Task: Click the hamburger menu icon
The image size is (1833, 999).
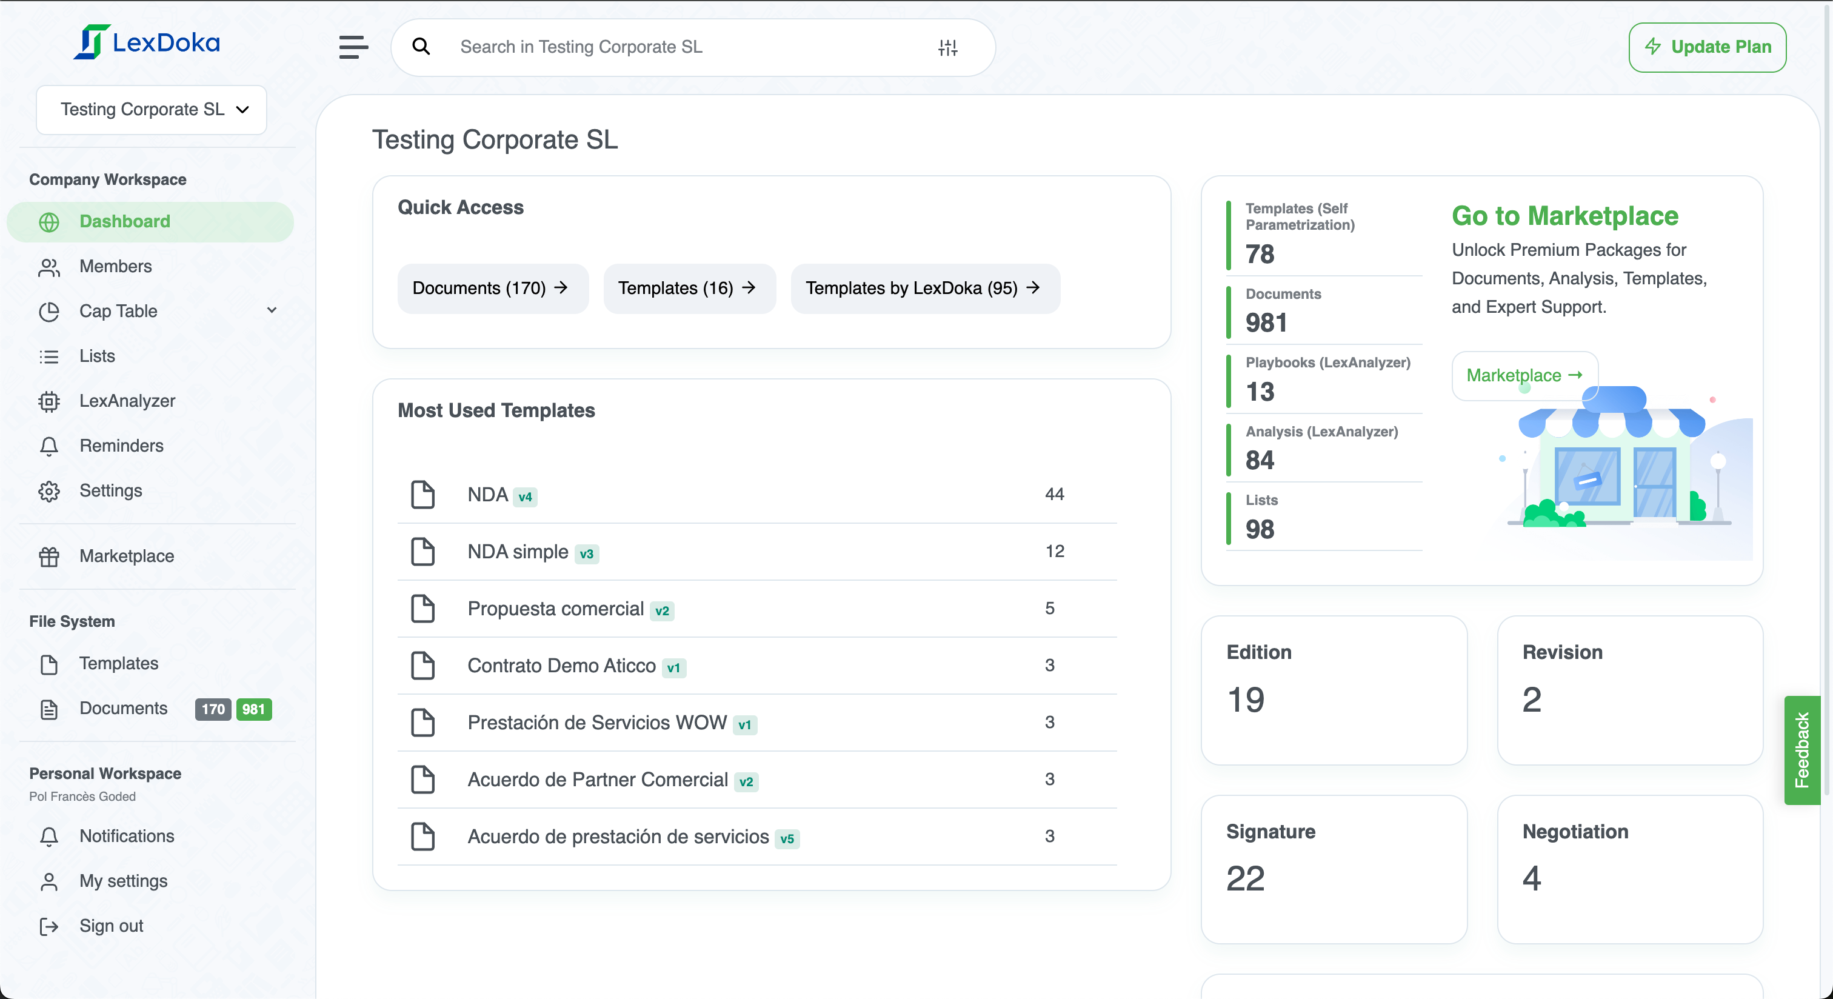Action: [x=353, y=47]
